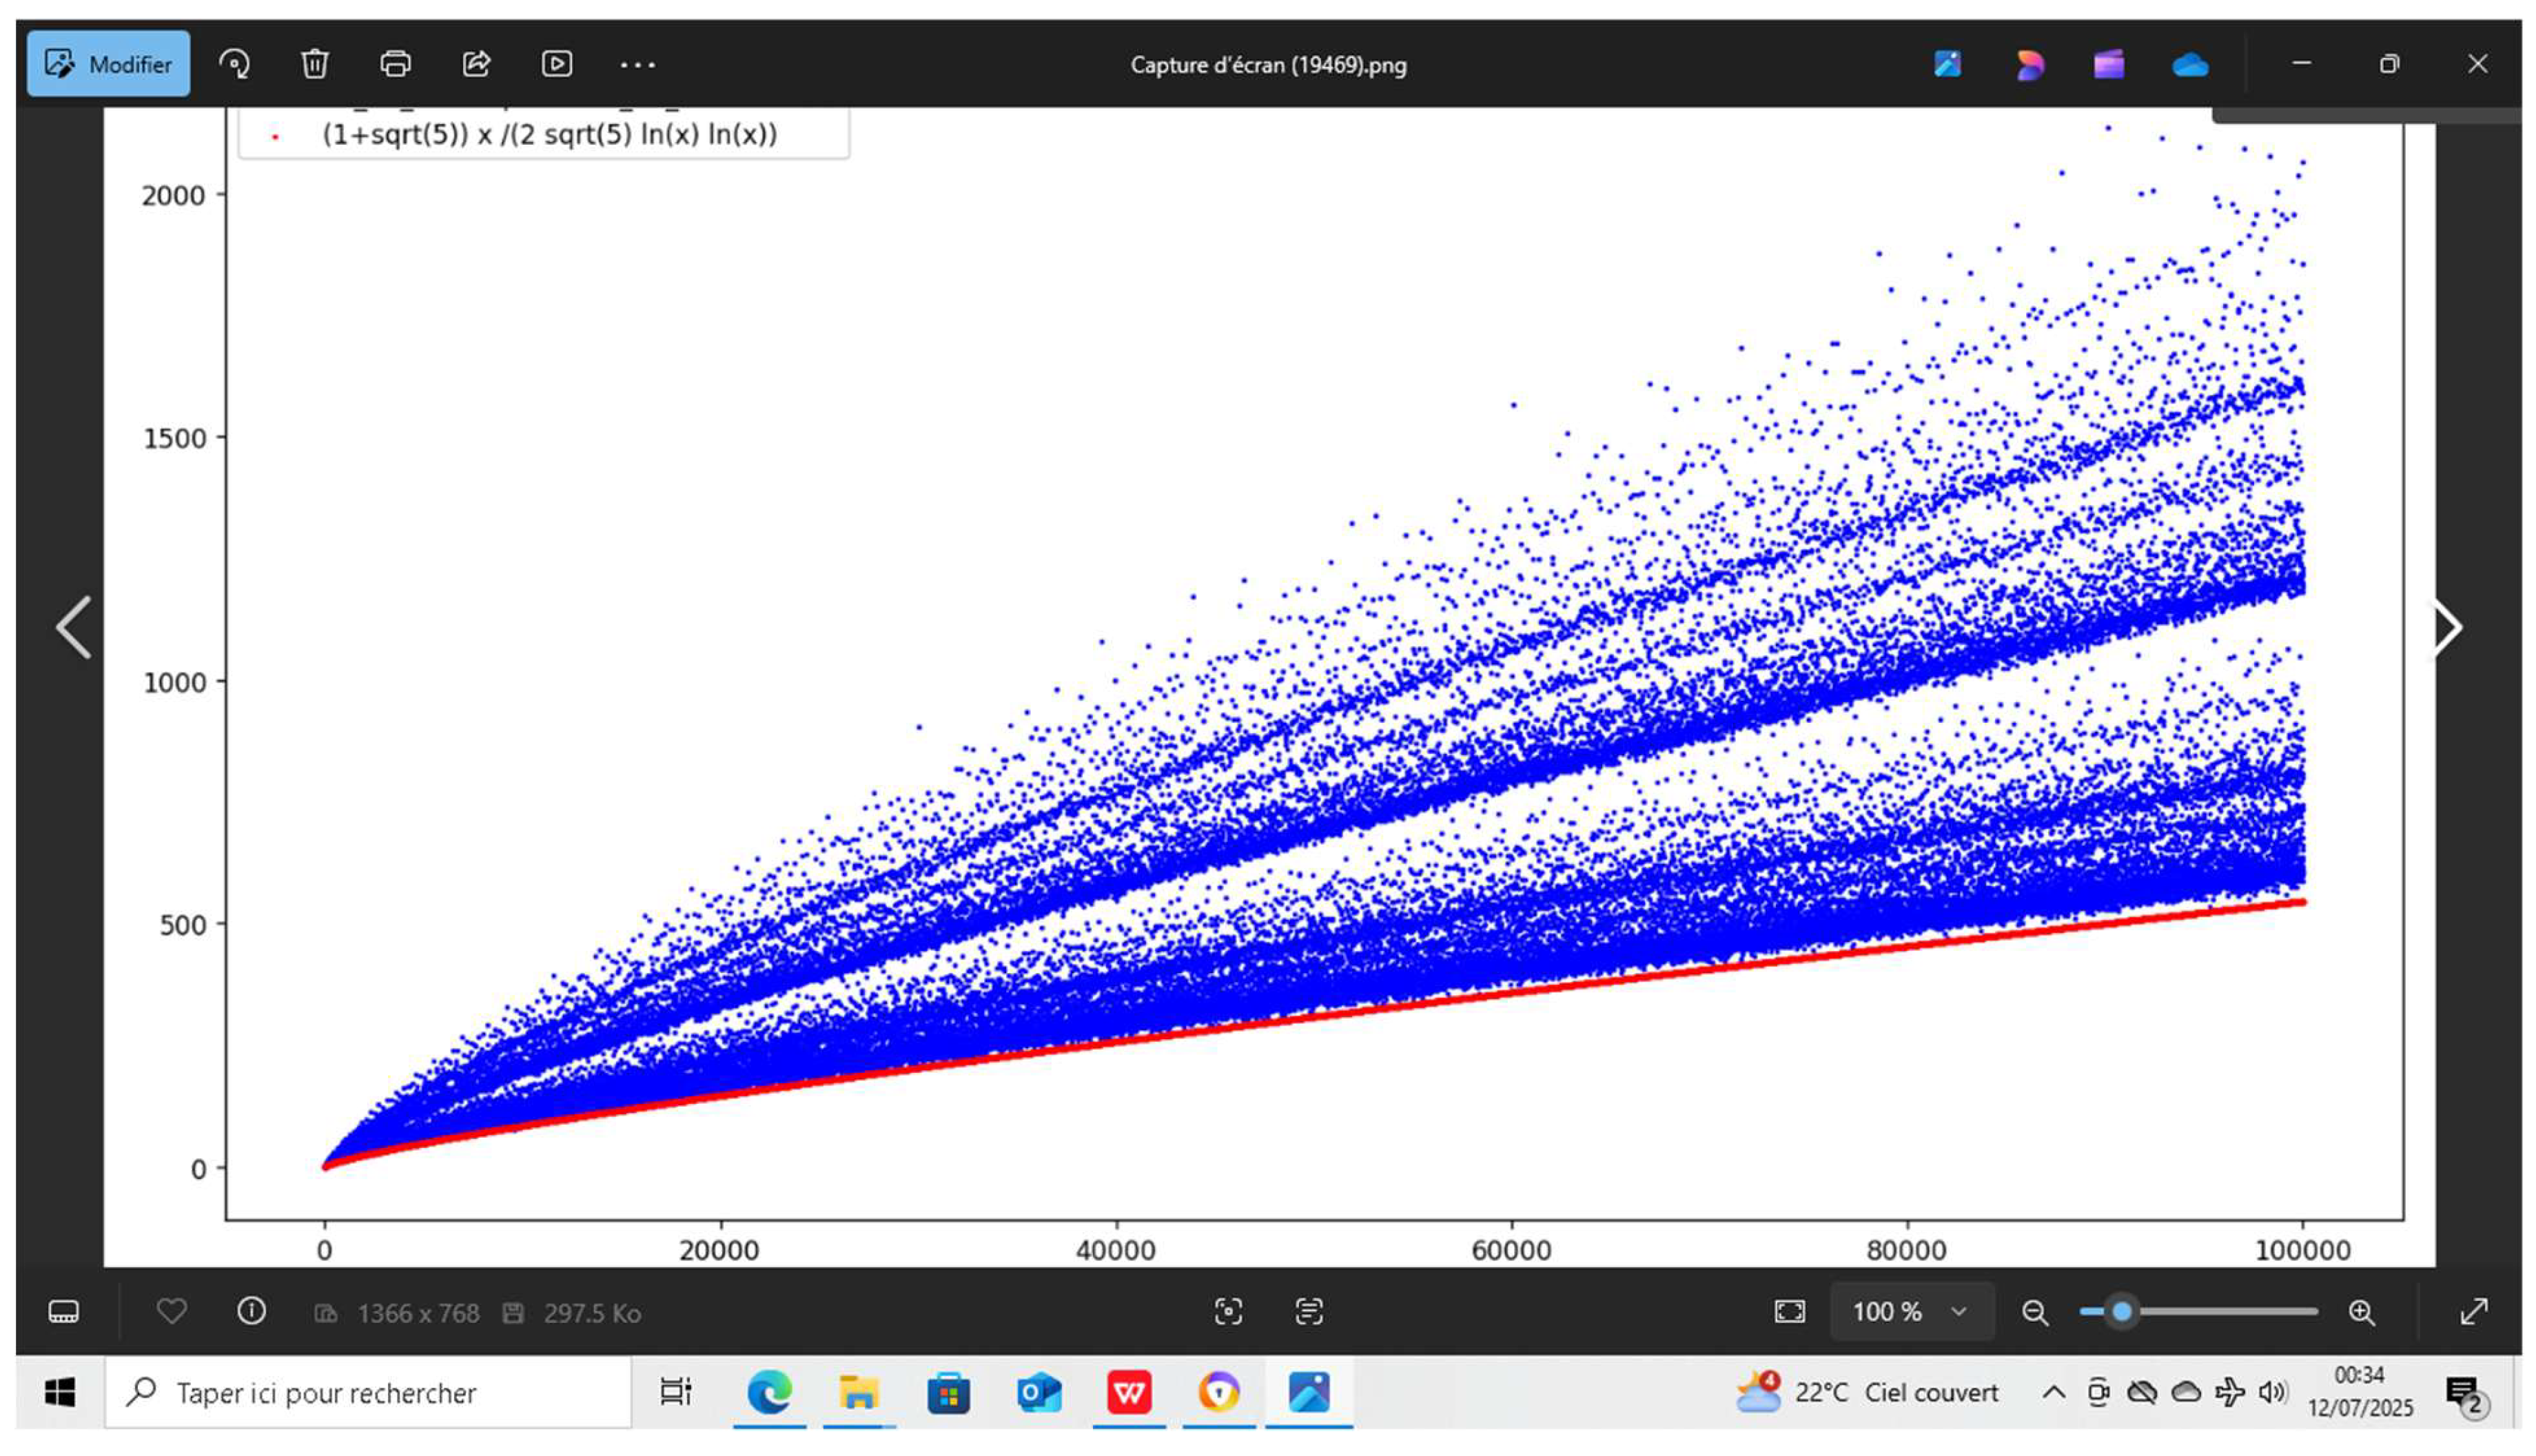Viewport: 2536px width, 1456px height.
Task: Scan the image with visual search
Action: pyautogui.click(x=1228, y=1311)
